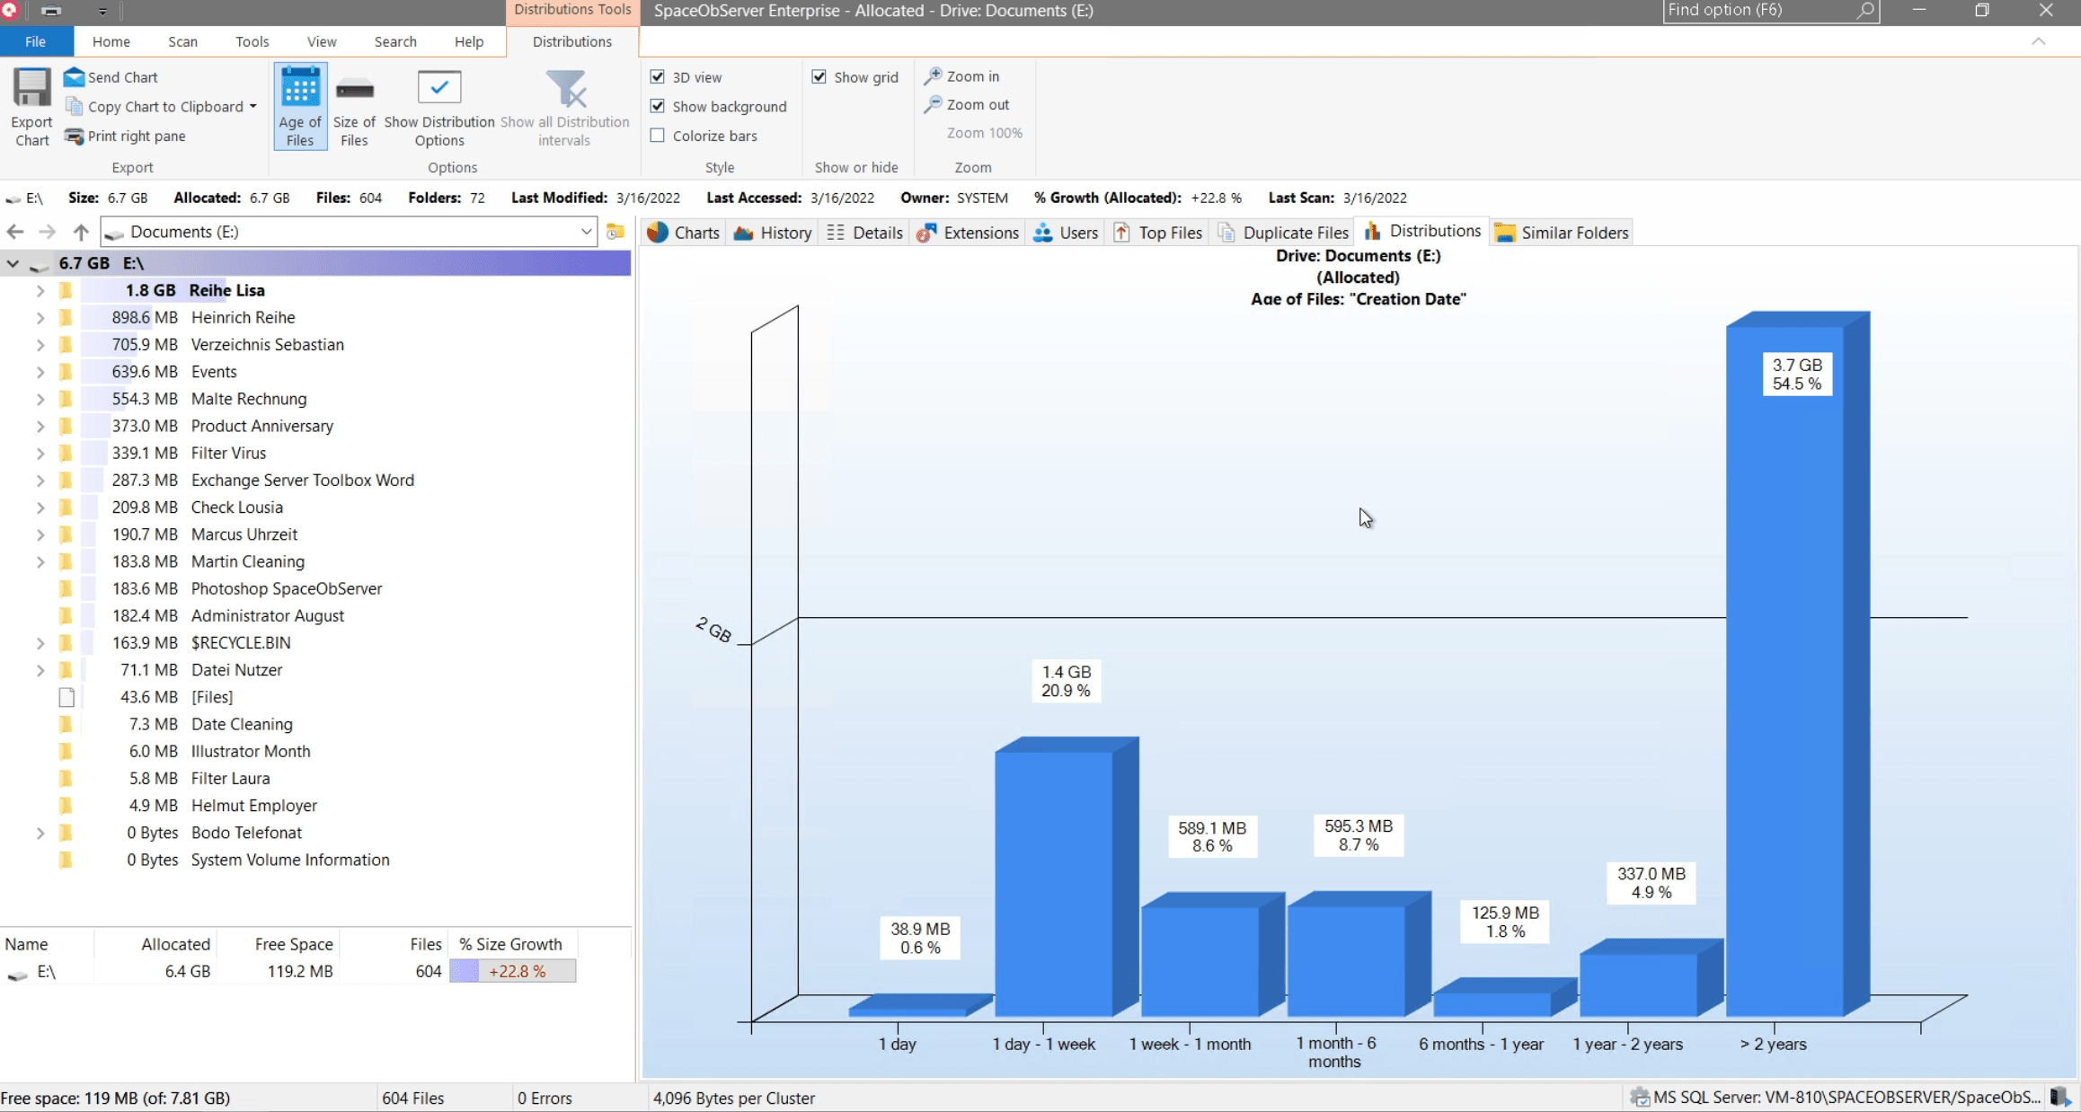Open Show Distribution Options
Image resolution: width=2081 pixels, height=1112 pixels.
(439, 106)
